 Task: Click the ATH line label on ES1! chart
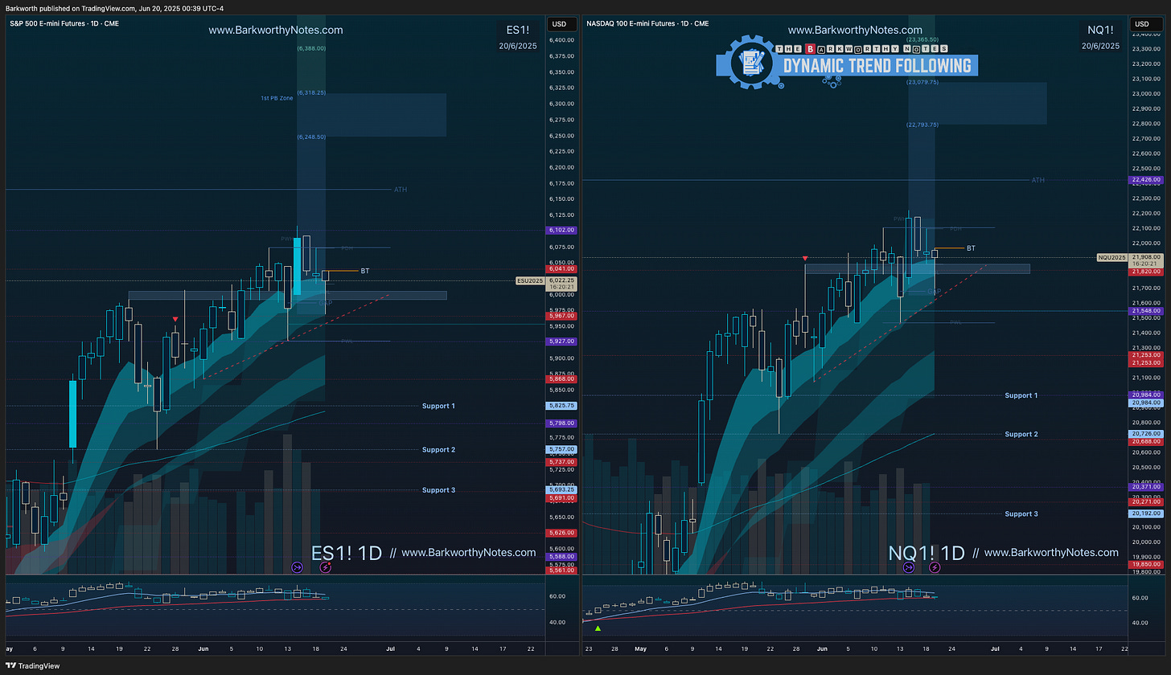point(401,190)
